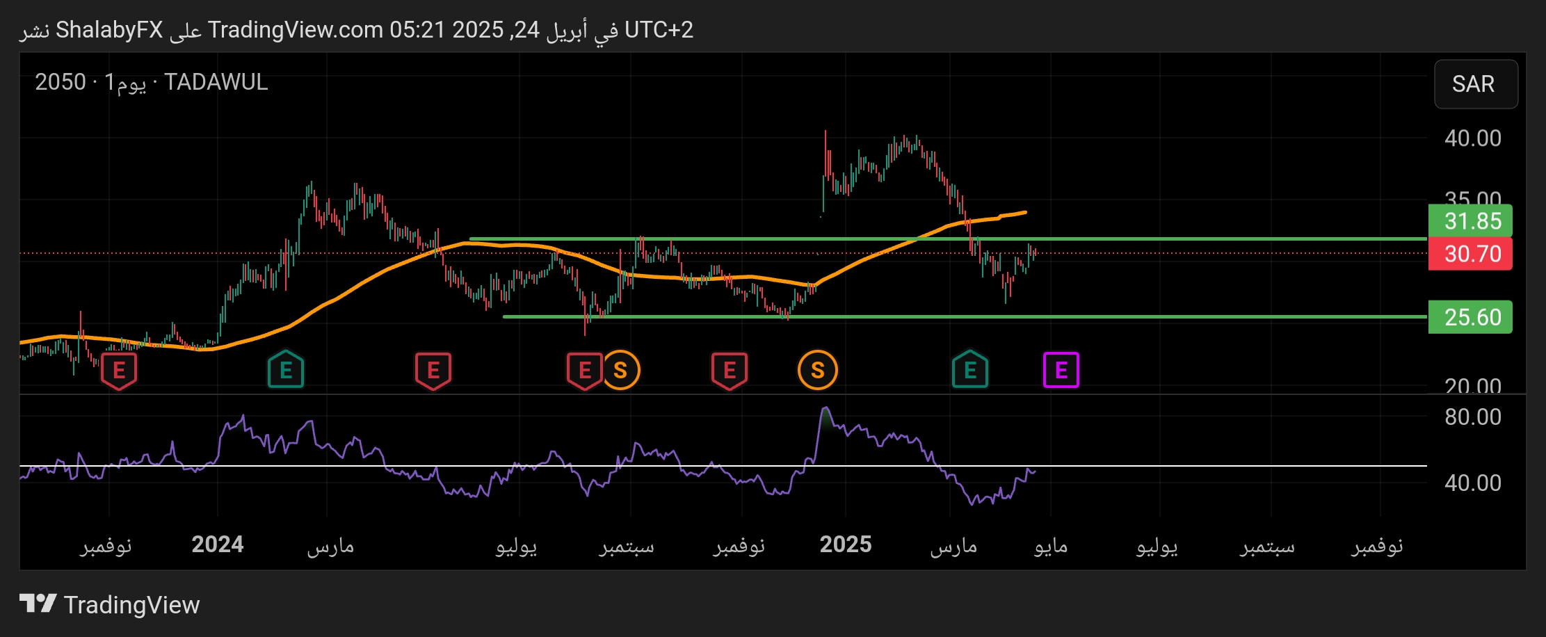
Task: Click the red earnings marker near November 2023
Action: click(x=119, y=371)
